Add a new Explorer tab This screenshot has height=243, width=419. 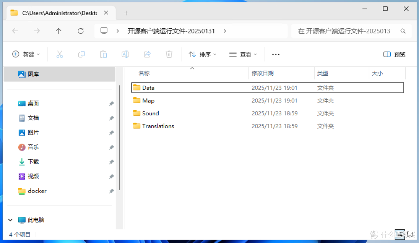pyautogui.click(x=126, y=13)
